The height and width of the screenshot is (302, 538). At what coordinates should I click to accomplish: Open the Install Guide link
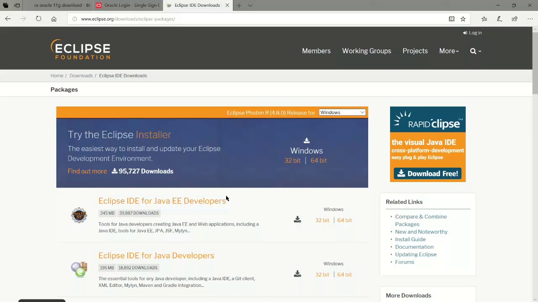click(x=410, y=240)
